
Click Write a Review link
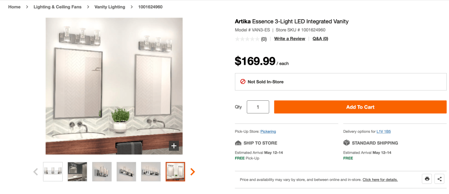tap(289, 39)
